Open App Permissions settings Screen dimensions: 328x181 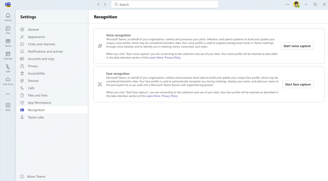tap(52, 103)
